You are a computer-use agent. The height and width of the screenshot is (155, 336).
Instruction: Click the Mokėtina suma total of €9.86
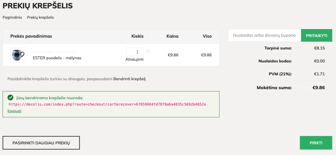click(318, 87)
